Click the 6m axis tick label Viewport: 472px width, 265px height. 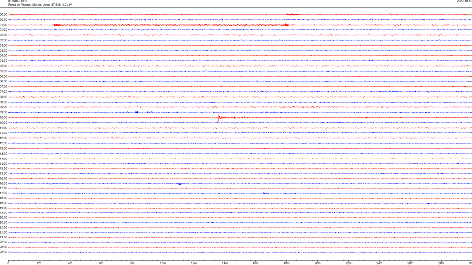[x=101, y=263]
